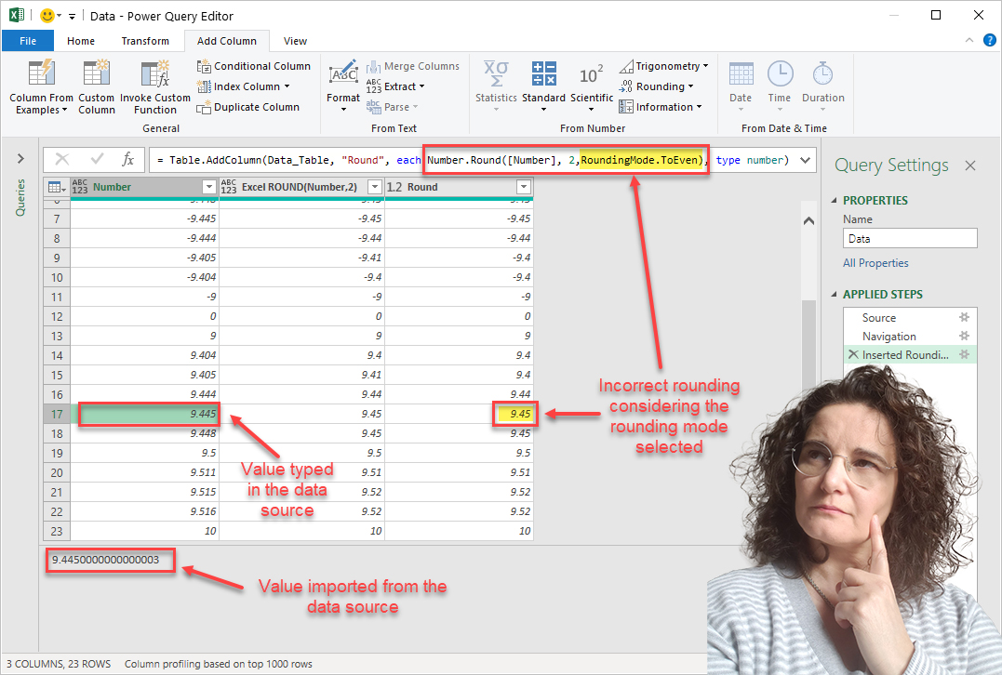Viewport: 1002px width, 675px height.
Task: Click Invoke Custom Function icon
Action: [x=154, y=73]
